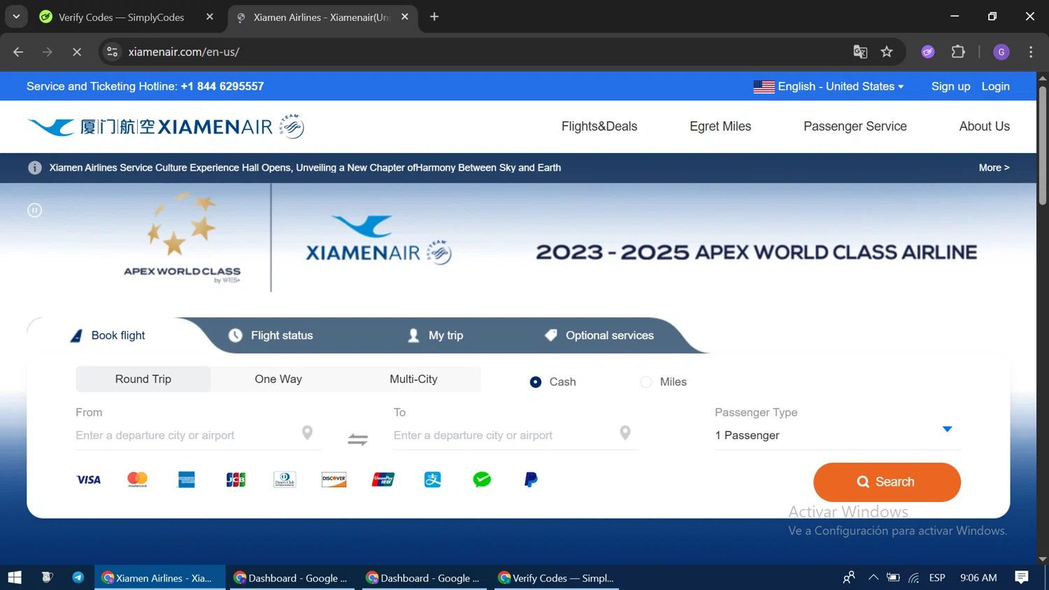Click the Alipay payment icon

point(433,480)
